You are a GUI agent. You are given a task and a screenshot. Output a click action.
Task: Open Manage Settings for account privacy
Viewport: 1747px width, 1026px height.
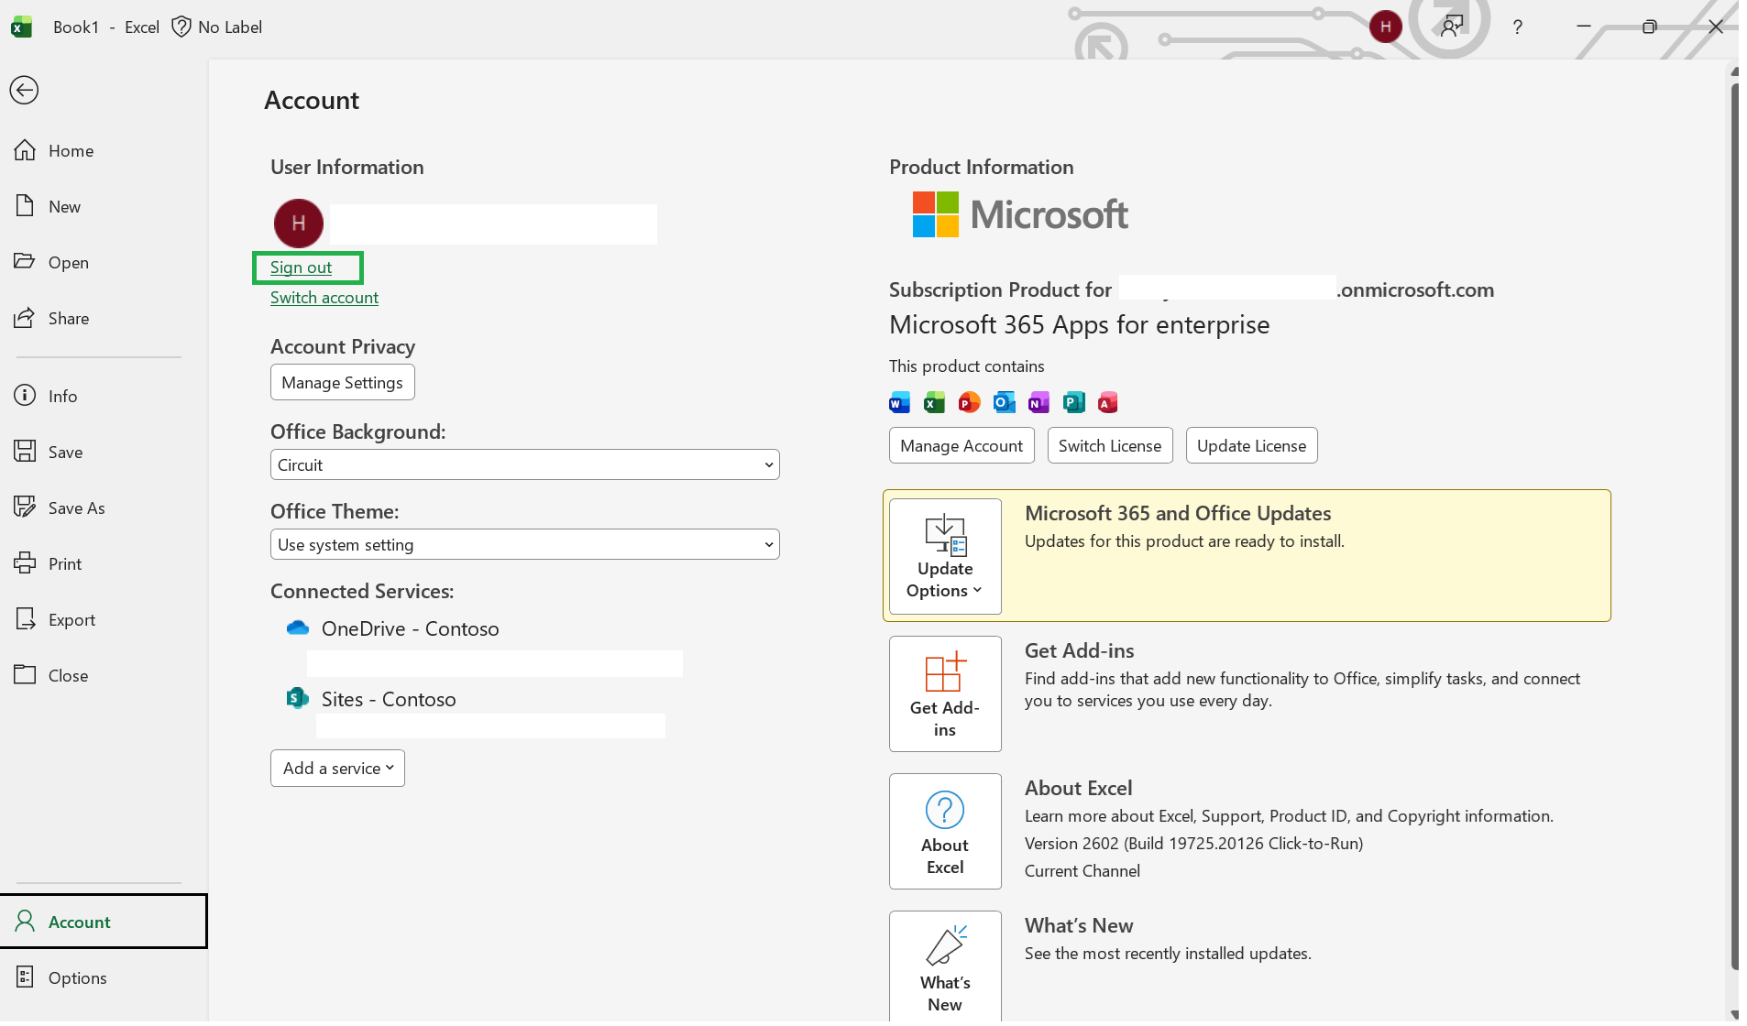[342, 382]
